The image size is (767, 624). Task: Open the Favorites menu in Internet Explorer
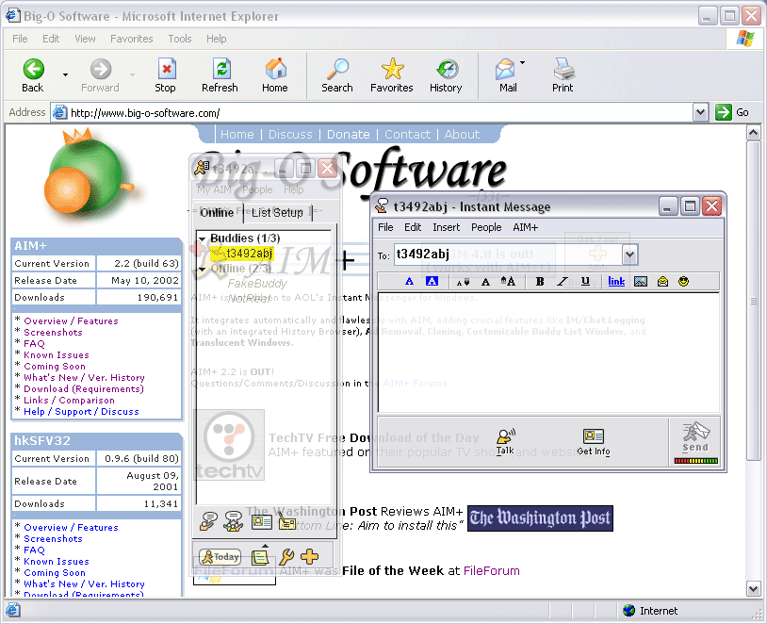[132, 39]
